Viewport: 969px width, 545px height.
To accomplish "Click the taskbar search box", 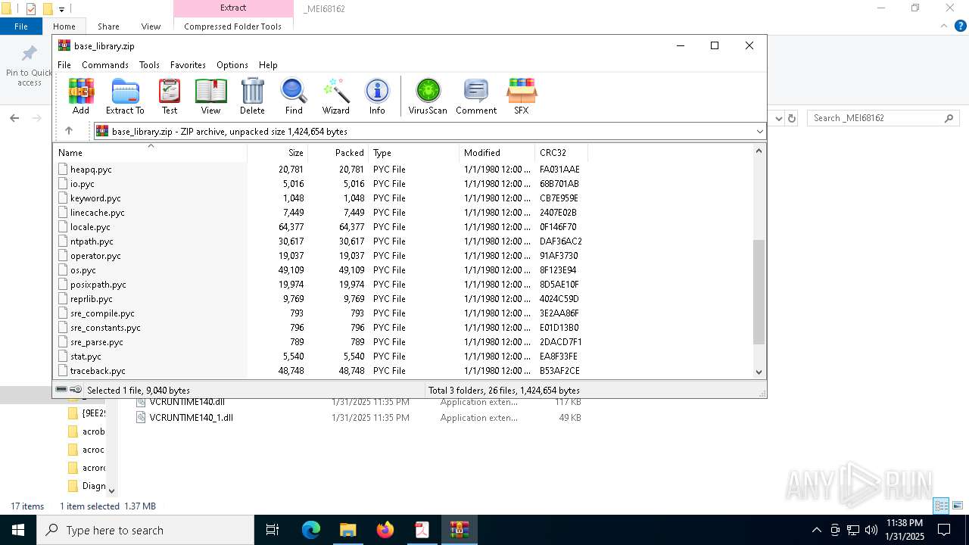I will point(145,530).
